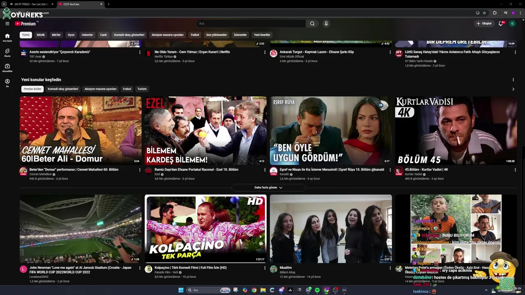Open Netflix Türkiye channel avatar
Screen dimensions: 525x295
[148, 54]
